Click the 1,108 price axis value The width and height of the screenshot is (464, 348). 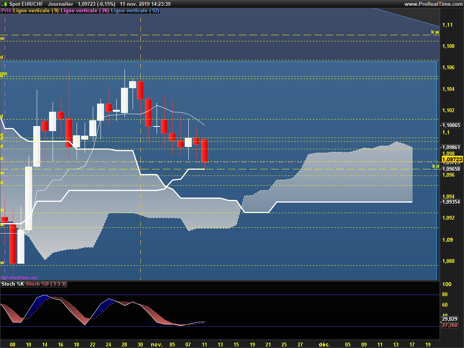tap(449, 46)
